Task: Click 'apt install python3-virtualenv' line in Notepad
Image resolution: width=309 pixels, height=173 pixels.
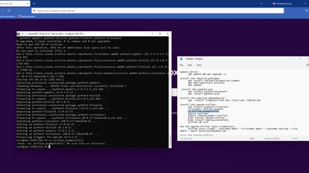Action: tap(208, 107)
